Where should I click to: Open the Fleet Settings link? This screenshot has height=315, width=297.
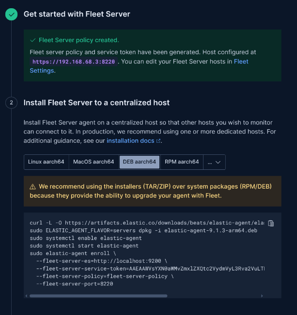139,66
